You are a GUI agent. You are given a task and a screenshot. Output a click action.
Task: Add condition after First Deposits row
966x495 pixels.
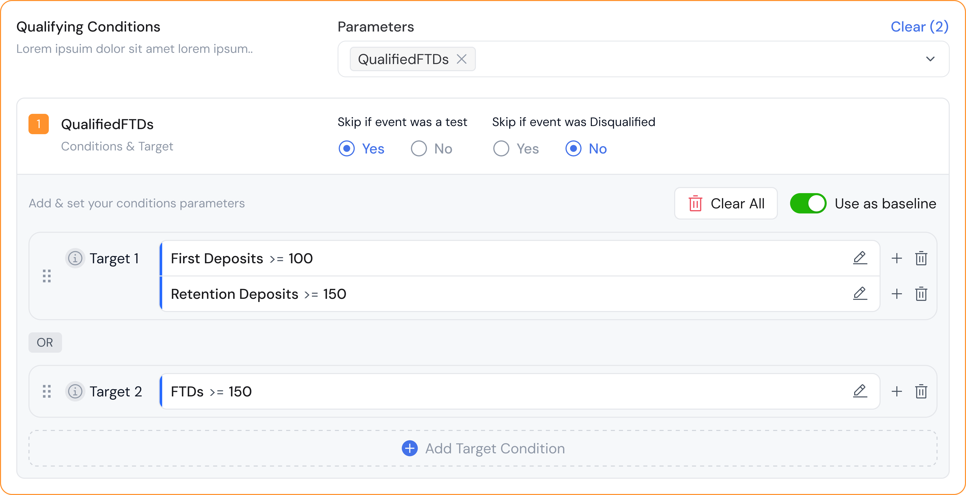897,258
